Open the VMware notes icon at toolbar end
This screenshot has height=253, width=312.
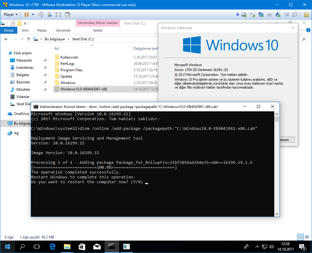(x=307, y=15)
